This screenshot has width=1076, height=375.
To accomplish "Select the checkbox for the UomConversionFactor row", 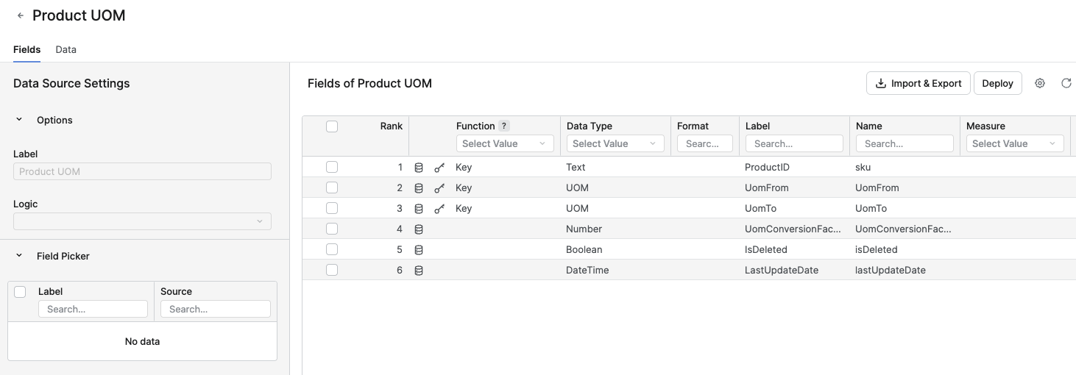I will pyautogui.click(x=332, y=229).
